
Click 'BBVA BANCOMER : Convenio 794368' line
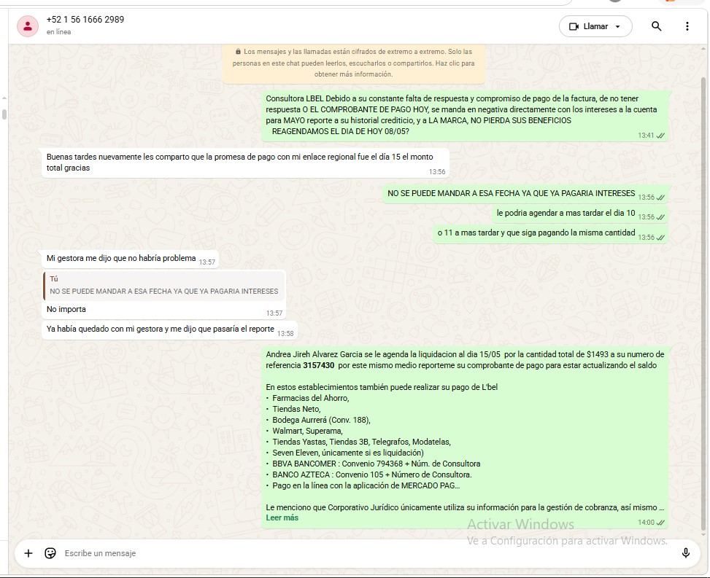(377, 464)
